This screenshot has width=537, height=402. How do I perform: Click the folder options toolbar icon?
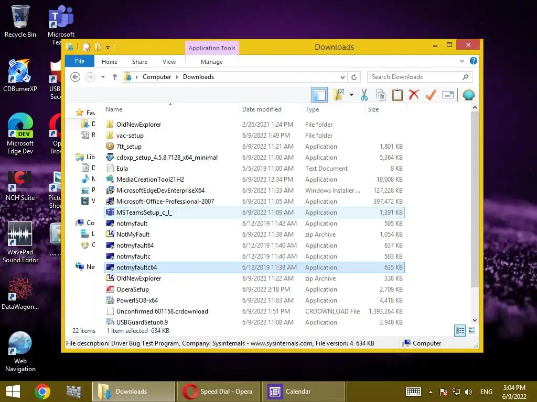tap(339, 95)
